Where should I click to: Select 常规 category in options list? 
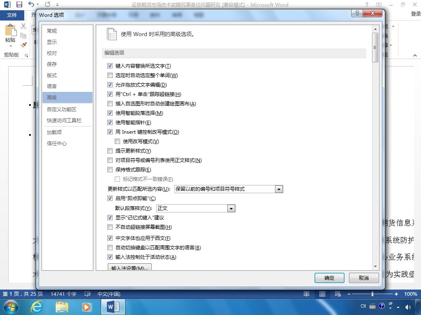click(x=67, y=31)
